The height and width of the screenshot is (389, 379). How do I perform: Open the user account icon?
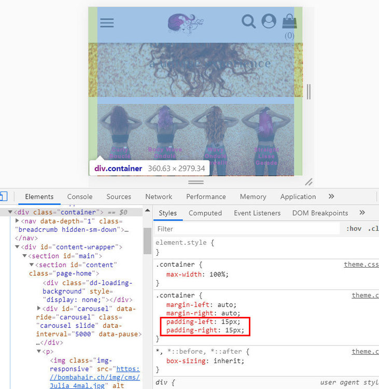pyautogui.click(x=269, y=21)
